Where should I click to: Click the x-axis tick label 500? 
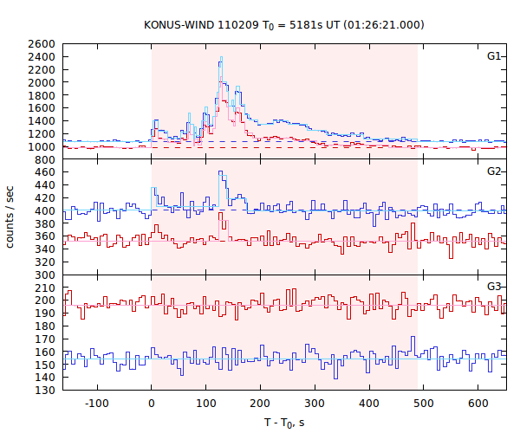click(x=423, y=404)
